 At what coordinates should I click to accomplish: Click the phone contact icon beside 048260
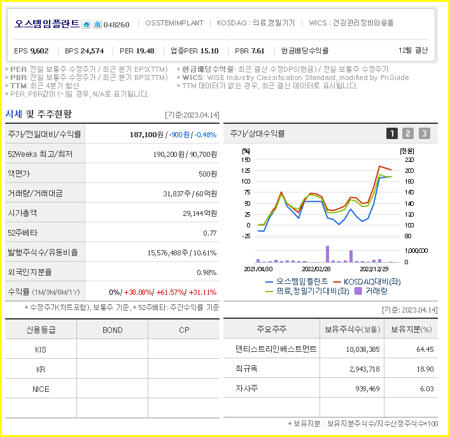[x=97, y=24]
